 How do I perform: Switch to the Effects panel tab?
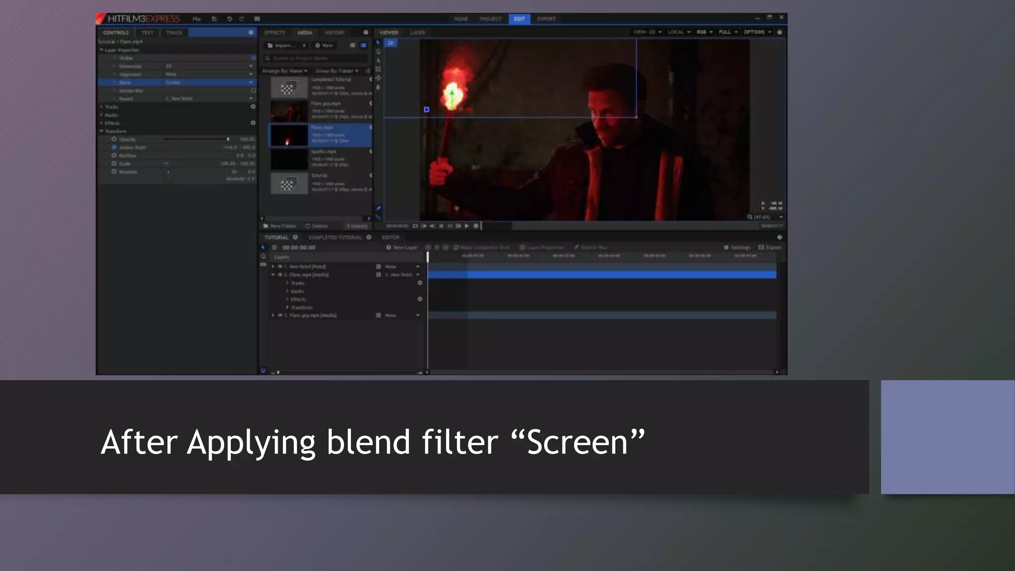pyautogui.click(x=275, y=33)
